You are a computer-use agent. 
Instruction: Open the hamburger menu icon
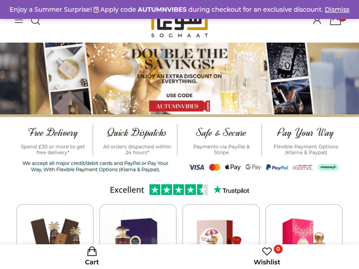(x=19, y=21)
